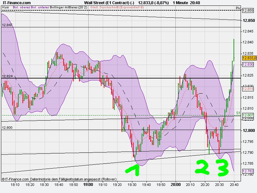
Task: Select the S1 pivot support label
Action: [x=238, y=113]
